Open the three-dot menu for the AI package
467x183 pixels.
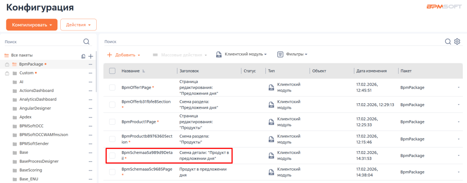click(x=90, y=82)
